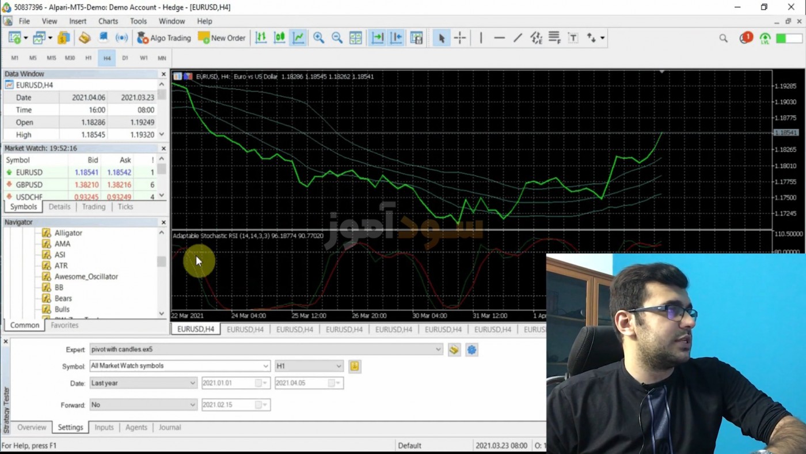Switch to Market Watch Details tab
Screen dimensions: 806x454
[59, 207]
